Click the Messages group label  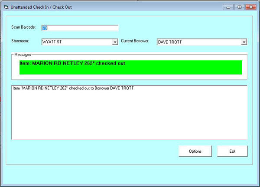click(23, 55)
